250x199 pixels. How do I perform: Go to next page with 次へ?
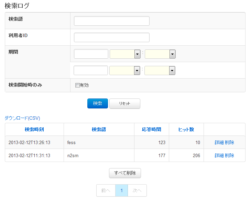pos(137,190)
